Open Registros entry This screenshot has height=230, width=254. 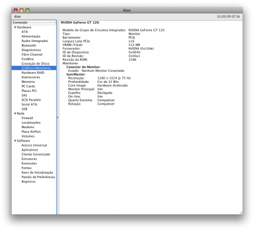[29, 182]
